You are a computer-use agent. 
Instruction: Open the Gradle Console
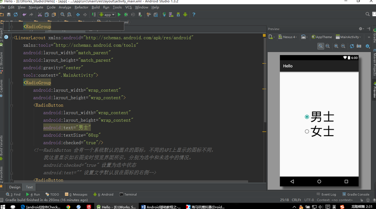point(356,194)
